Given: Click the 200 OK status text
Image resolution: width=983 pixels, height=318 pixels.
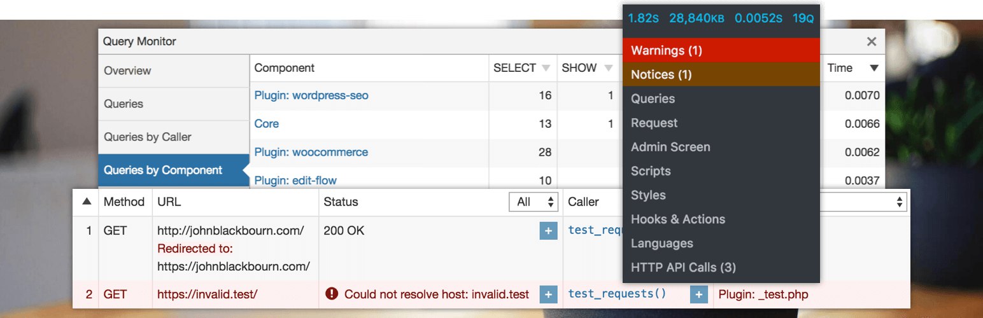Looking at the screenshot, I should [x=344, y=230].
